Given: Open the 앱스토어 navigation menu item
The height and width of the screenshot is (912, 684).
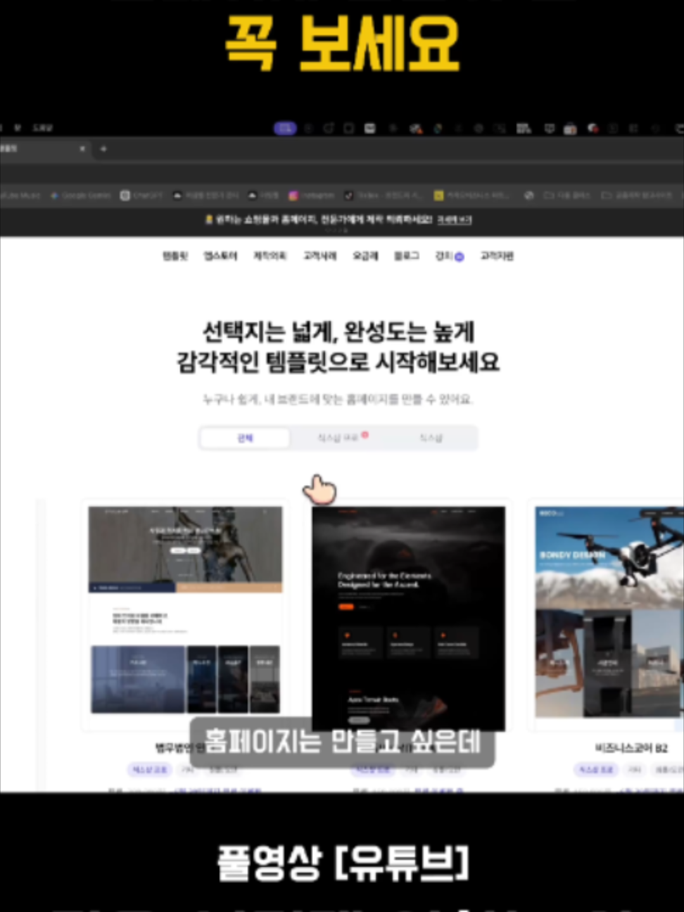Looking at the screenshot, I should pyautogui.click(x=220, y=256).
